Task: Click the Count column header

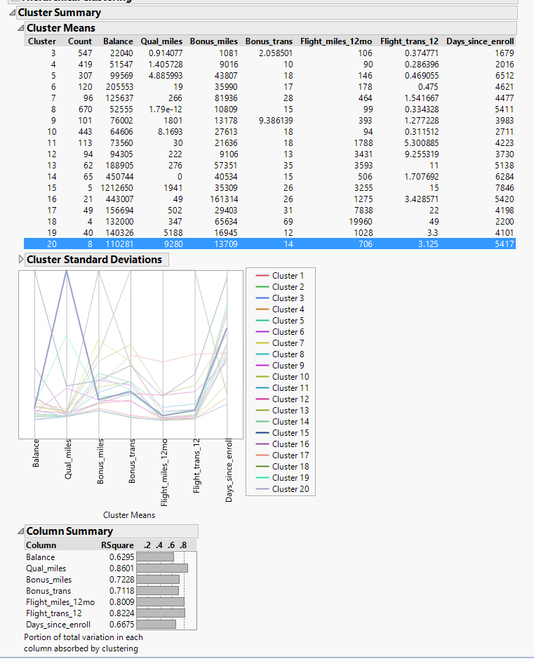Action: 80,41
